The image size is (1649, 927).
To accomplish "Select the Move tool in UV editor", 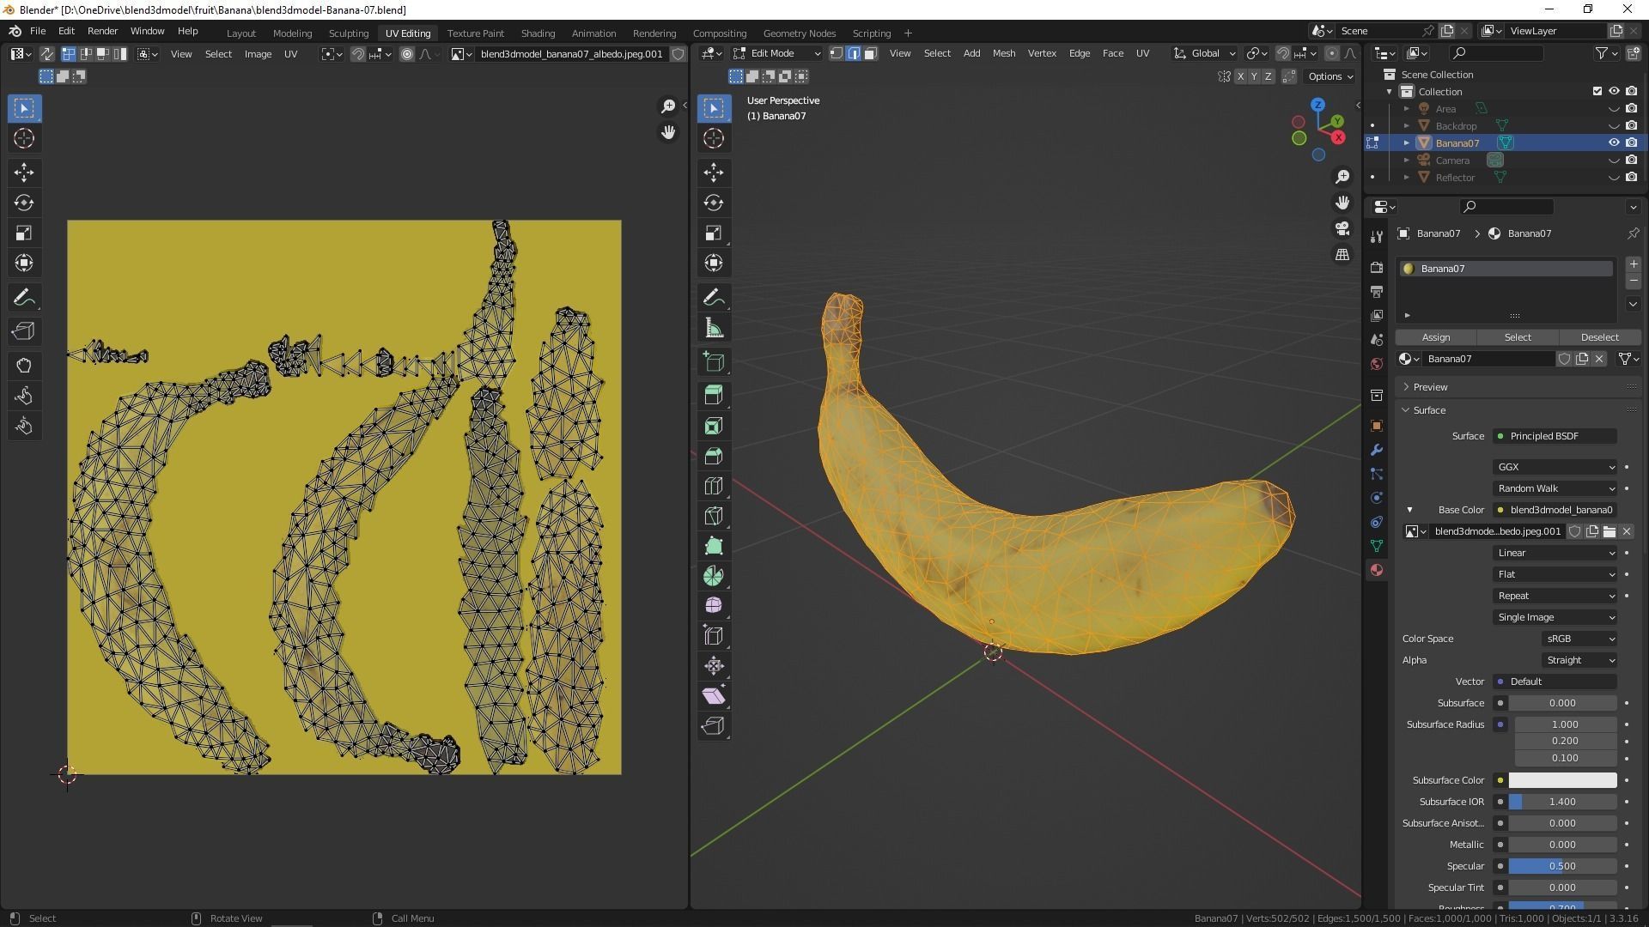I will tap(24, 173).
